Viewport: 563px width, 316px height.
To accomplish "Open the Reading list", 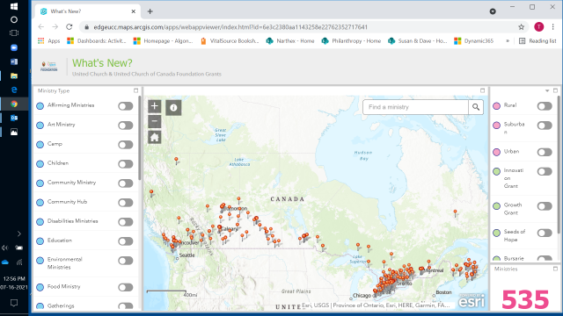I will click(x=537, y=41).
